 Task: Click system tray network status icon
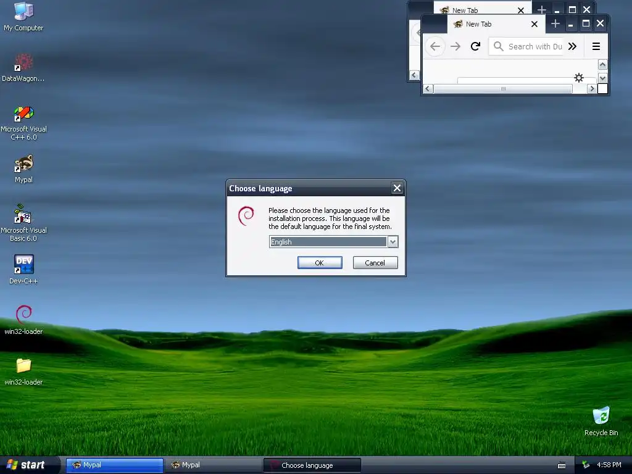[586, 465]
